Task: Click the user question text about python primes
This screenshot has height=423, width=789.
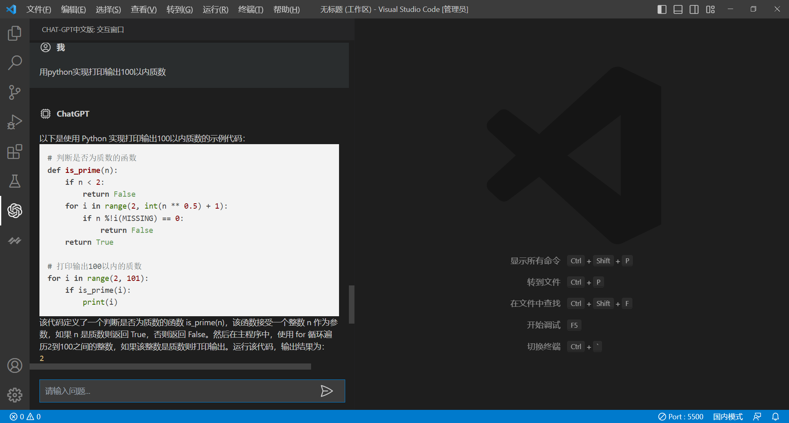Action: (103, 72)
